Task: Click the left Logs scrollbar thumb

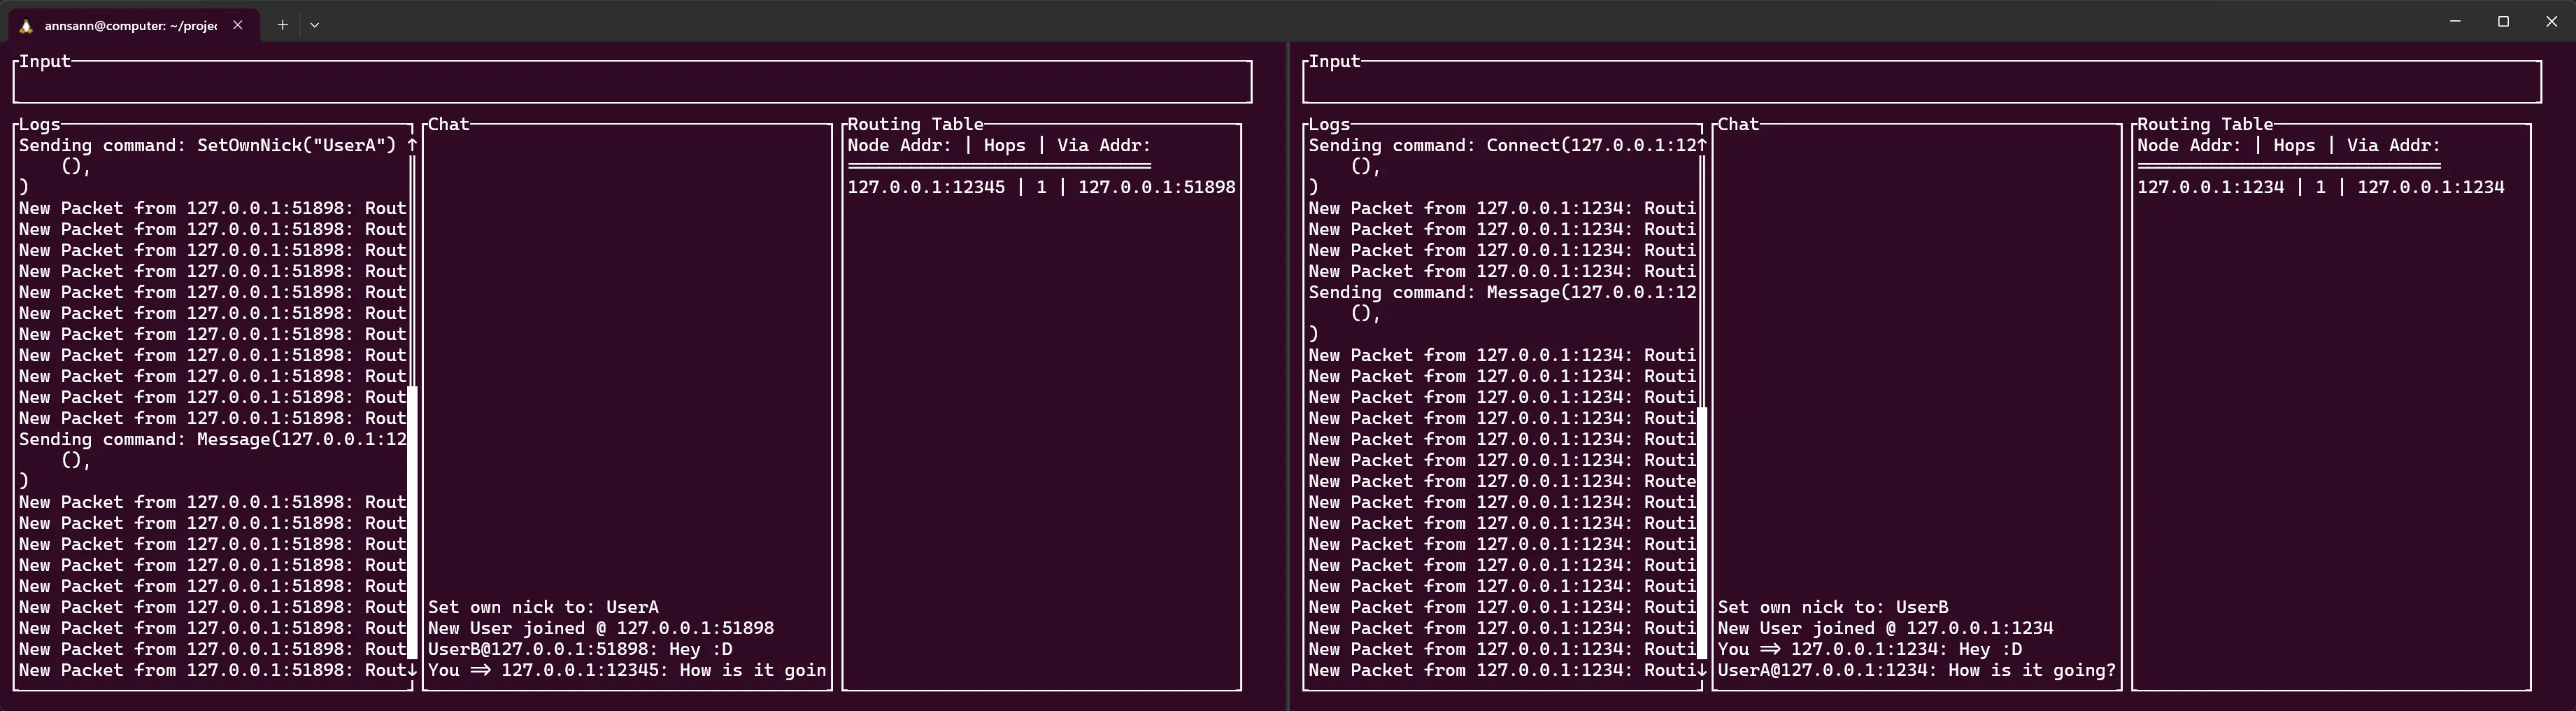Action: (412, 523)
